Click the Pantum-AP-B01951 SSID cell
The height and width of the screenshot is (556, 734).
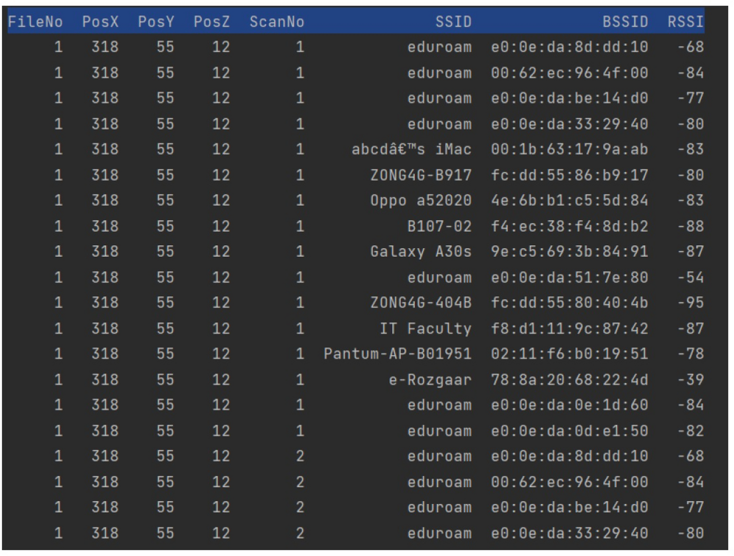pos(397,354)
